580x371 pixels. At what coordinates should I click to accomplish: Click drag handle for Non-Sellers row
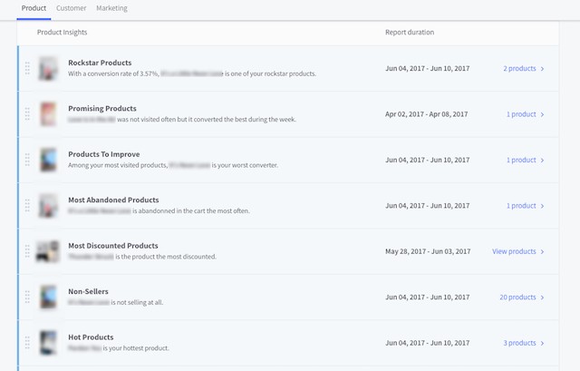27,297
